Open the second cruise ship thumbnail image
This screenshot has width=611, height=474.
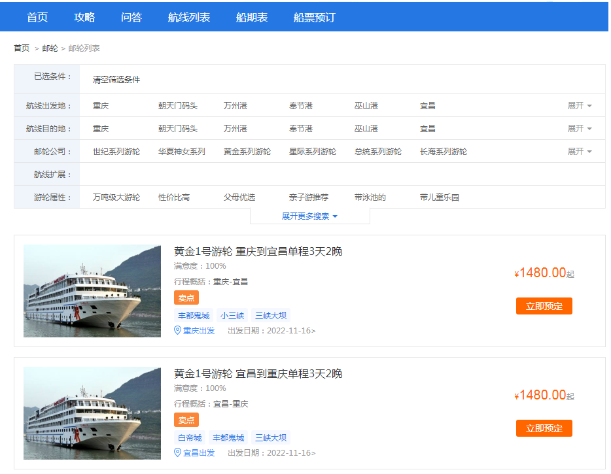pos(92,413)
